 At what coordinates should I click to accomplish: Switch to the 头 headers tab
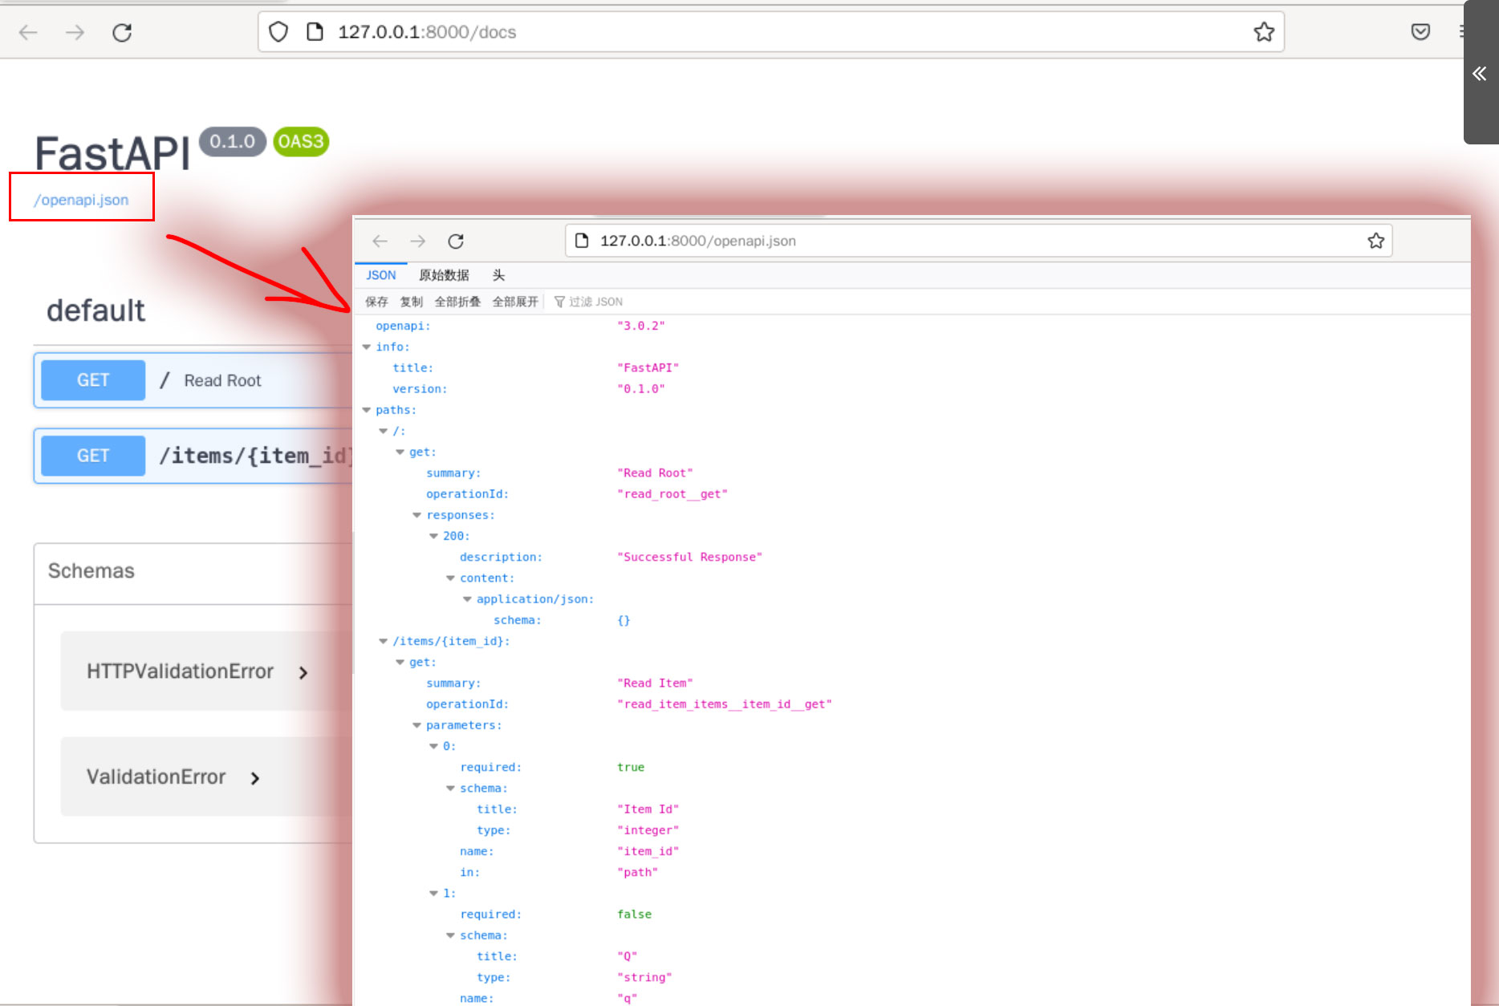[498, 275]
